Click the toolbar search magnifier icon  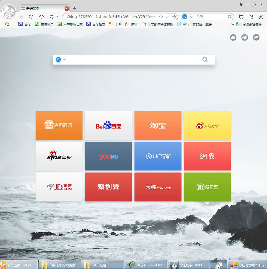[230, 17]
